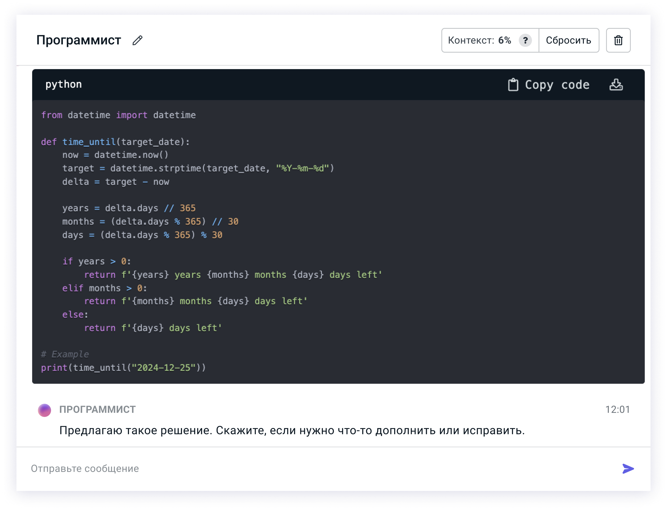Image resolution: width=667 pixels, height=509 pixels.
Task: Click the Контекст 6% indicator
Action: click(x=479, y=40)
